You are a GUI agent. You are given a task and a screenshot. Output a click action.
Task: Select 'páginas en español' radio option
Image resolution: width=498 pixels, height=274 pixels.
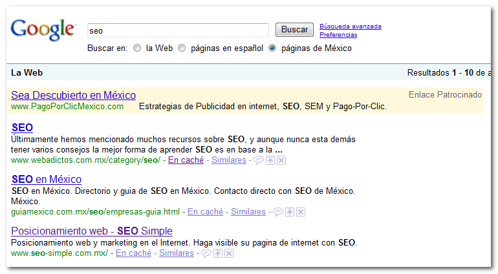[x=182, y=48]
